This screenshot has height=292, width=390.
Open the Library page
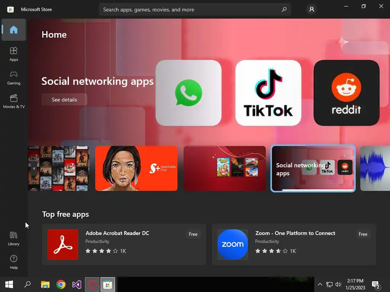pos(14,239)
